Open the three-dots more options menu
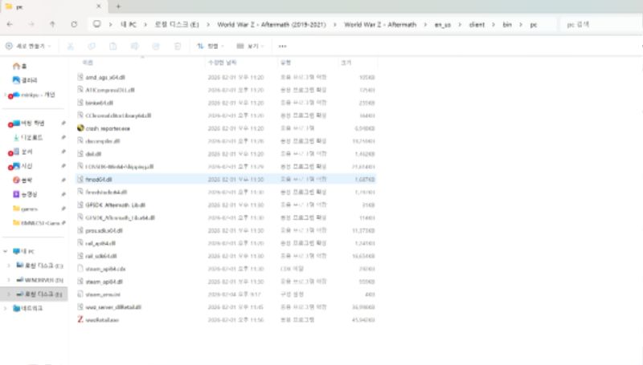The width and height of the screenshot is (643, 365). 282,46
